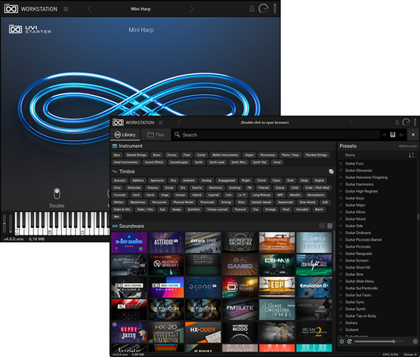Screen dimensions: 420x357
Task: Switch Soundware to small grid view
Action: [x=330, y=226]
